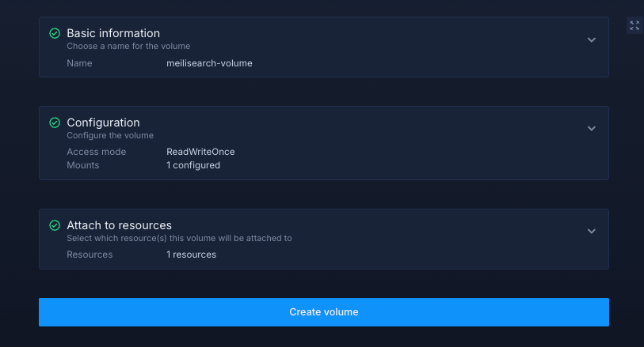Click the Basic information green checkmark icon

pos(55,34)
